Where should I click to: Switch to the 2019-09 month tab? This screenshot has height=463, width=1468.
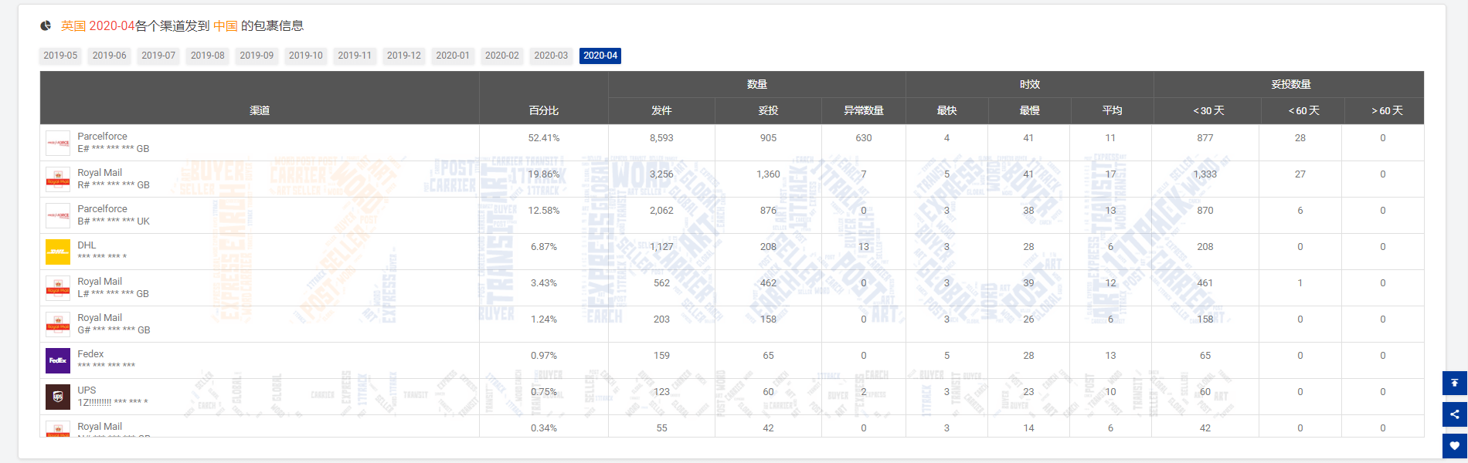(x=257, y=56)
